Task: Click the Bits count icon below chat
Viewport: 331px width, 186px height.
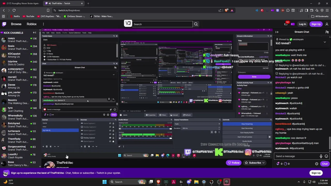Action: (x=278, y=164)
